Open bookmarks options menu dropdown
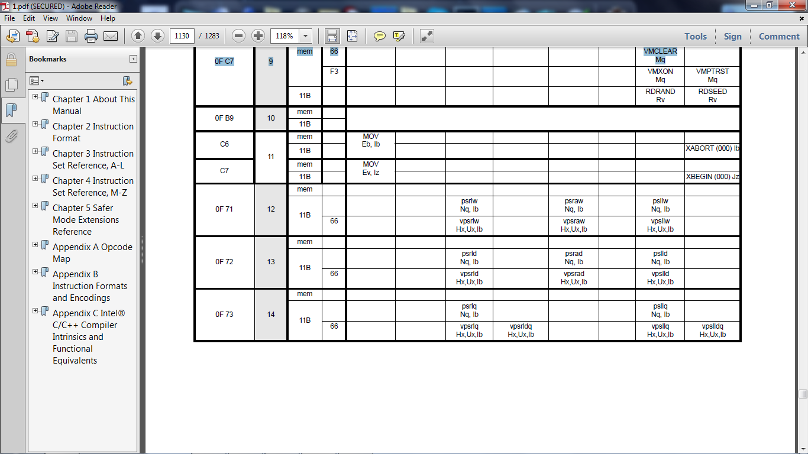 tap(37, 81)
